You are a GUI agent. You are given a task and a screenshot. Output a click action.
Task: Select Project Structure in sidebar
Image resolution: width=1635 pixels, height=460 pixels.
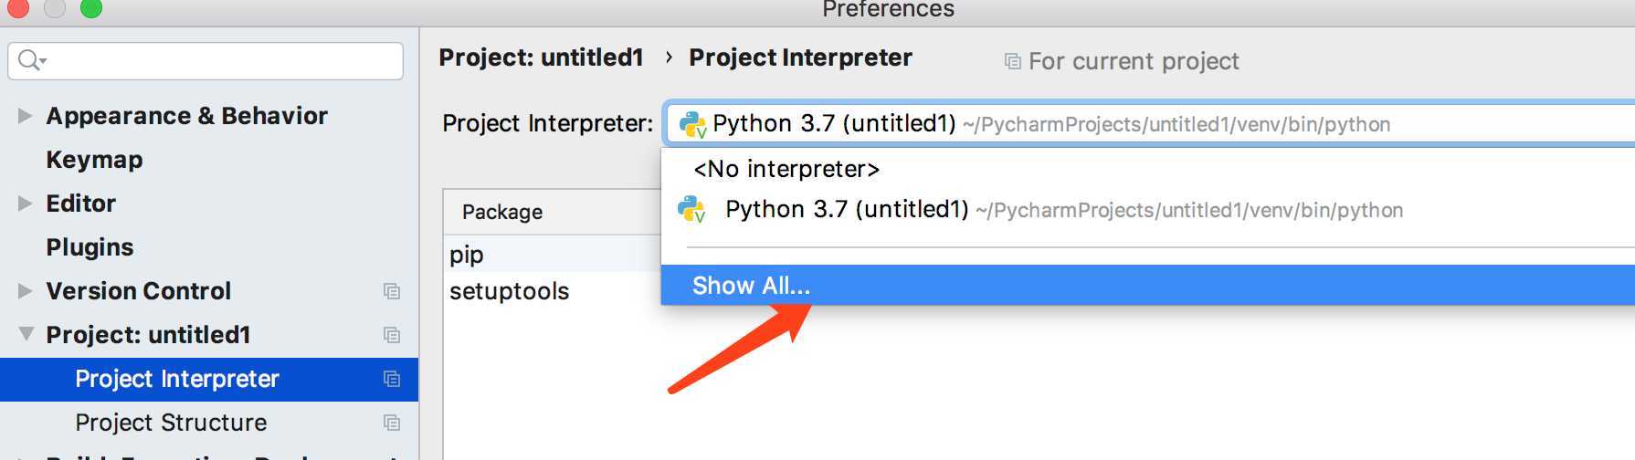(x=171, y=423)
